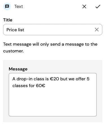The image size is (106, 124).
Task: Select the 'Text' header label
Action: pyautogui.click(x=19, y=6)
